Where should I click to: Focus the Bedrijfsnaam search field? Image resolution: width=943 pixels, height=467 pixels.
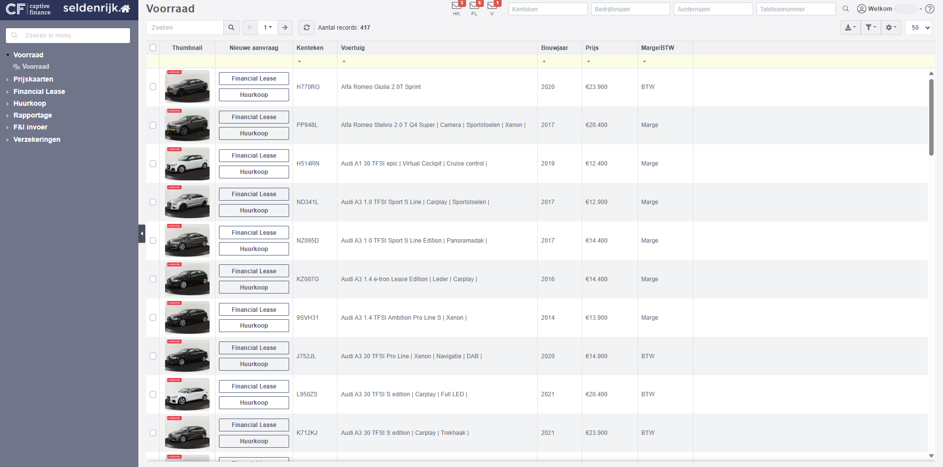tap(631, 9)
